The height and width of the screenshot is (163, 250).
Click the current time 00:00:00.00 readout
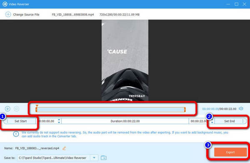click(210, 109)
